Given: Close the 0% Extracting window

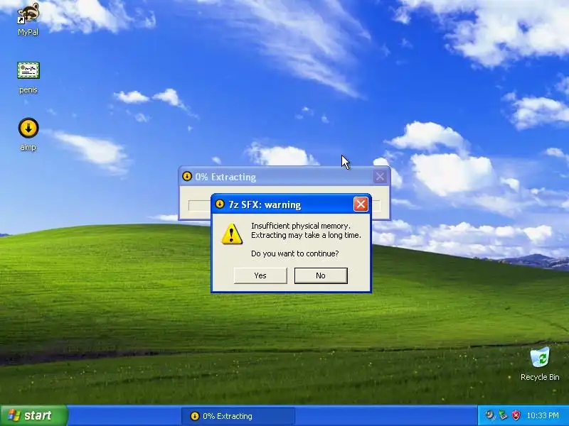Looking at the screenshot, I should (380, 176).
